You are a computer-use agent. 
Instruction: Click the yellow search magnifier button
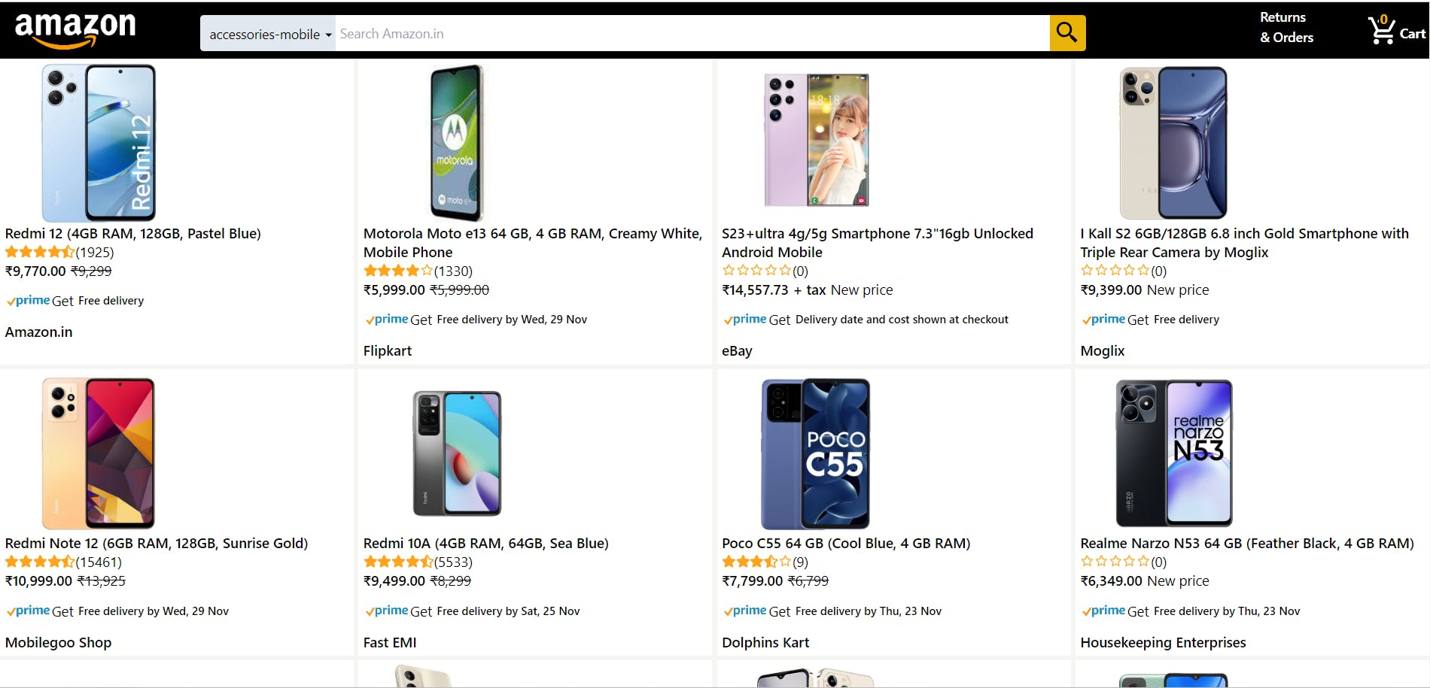click(1066, 32)
